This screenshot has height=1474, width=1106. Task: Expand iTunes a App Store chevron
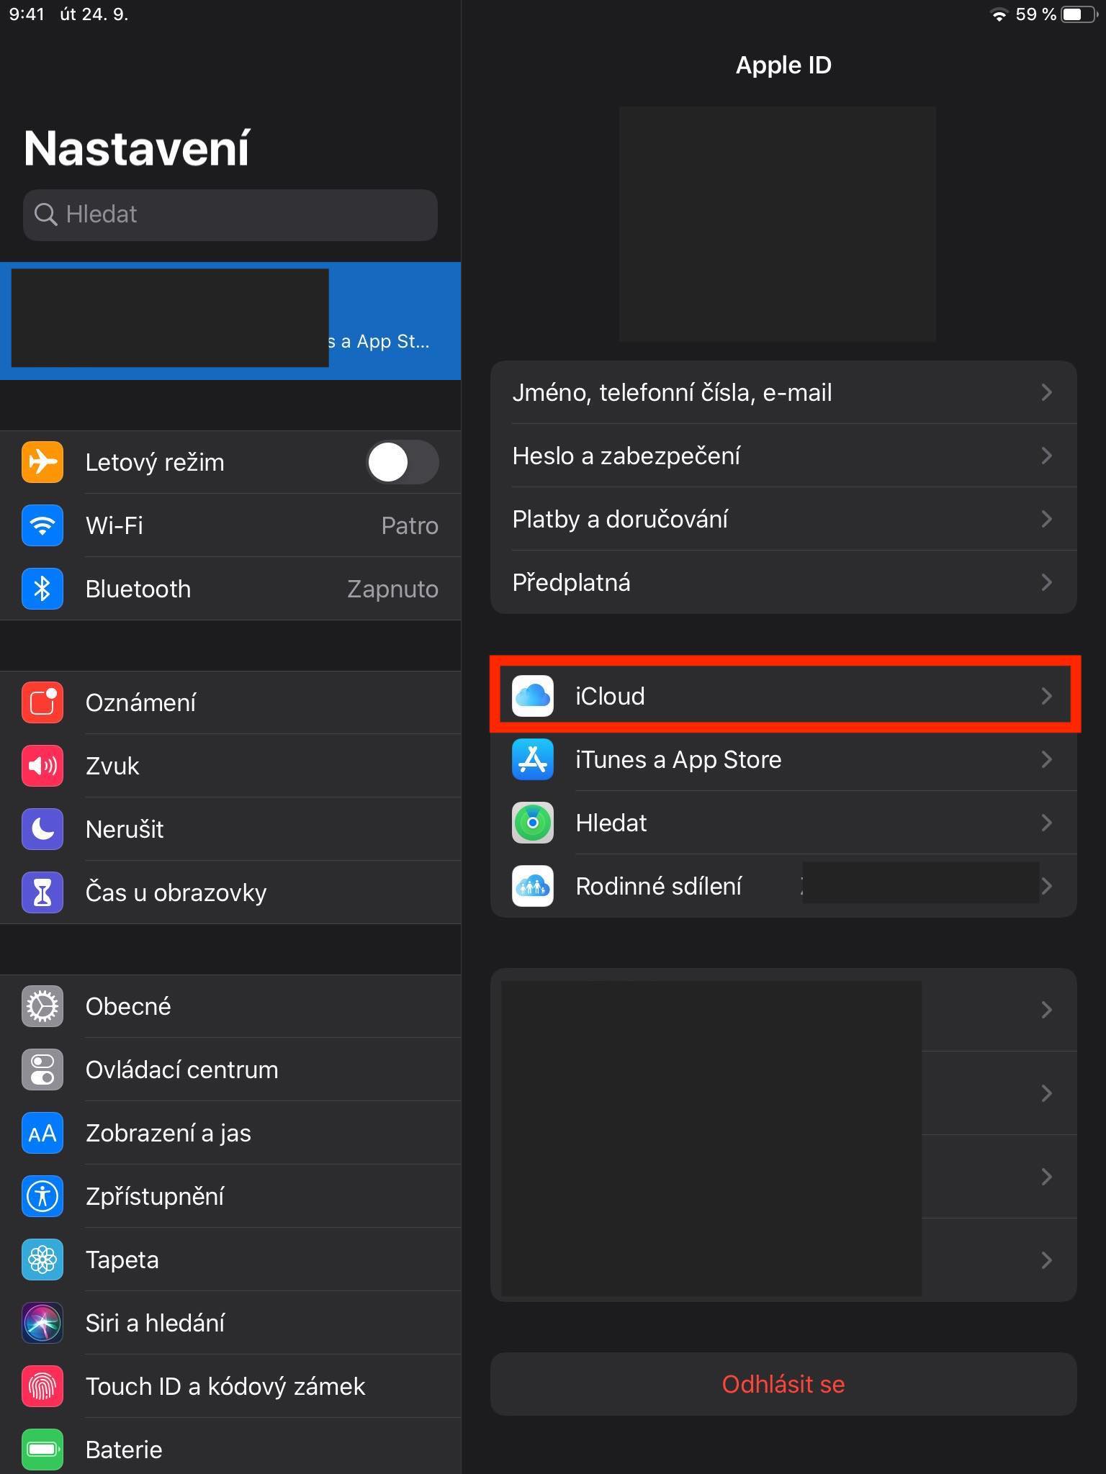point(1047,759)
